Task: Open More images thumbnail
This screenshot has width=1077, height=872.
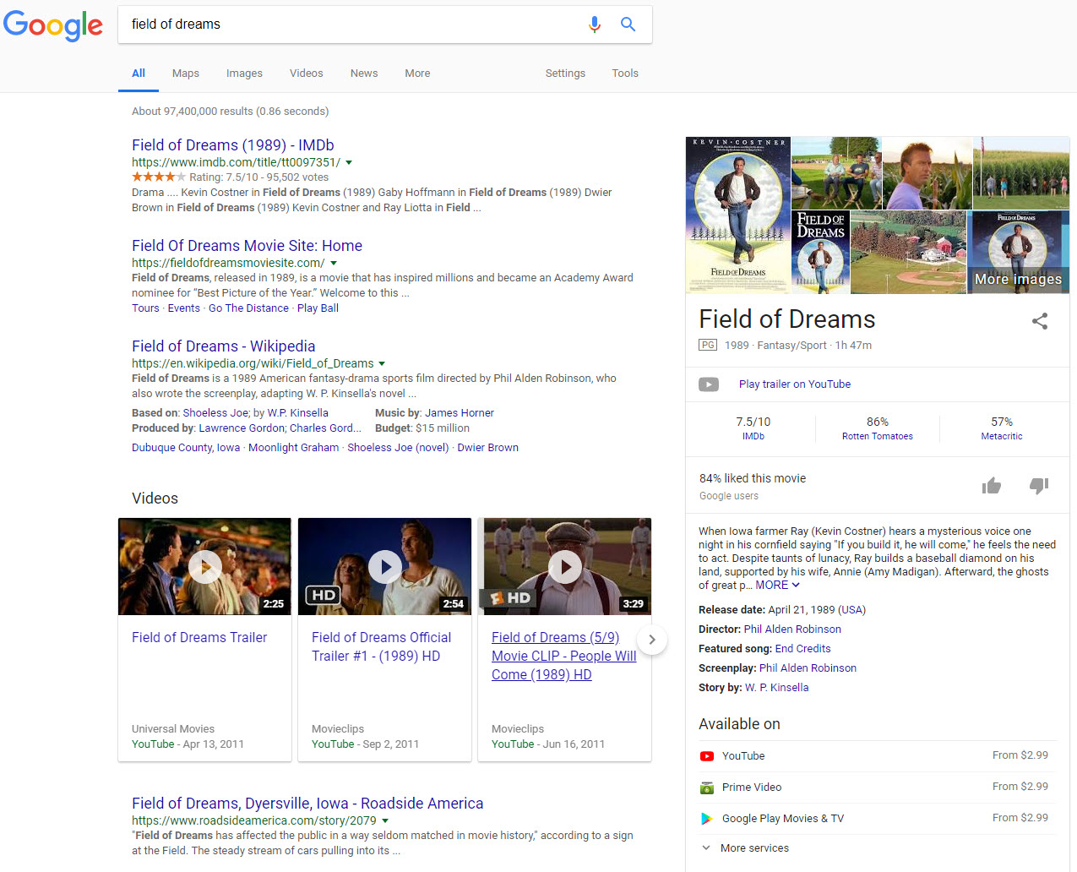Action: coord(1018,253)
